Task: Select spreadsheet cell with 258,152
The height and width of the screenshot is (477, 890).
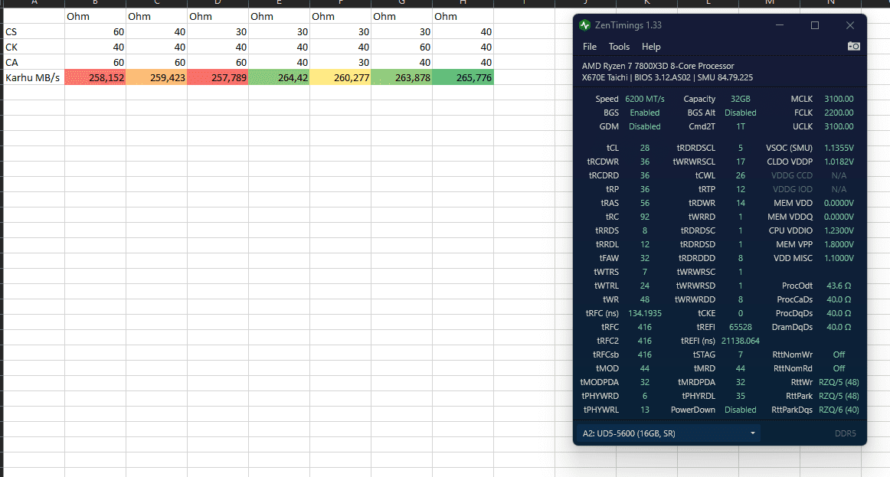Action: (95, 77)
